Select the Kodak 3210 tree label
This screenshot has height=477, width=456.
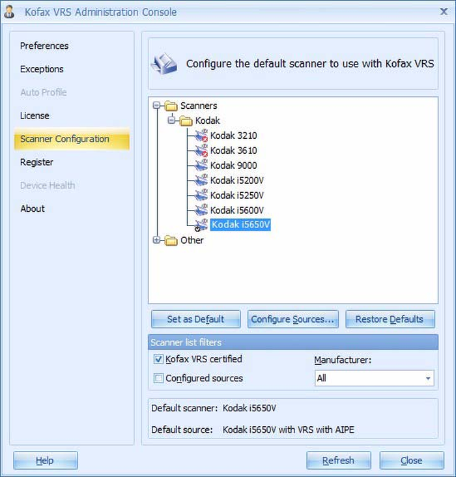[x=234, y=136]
